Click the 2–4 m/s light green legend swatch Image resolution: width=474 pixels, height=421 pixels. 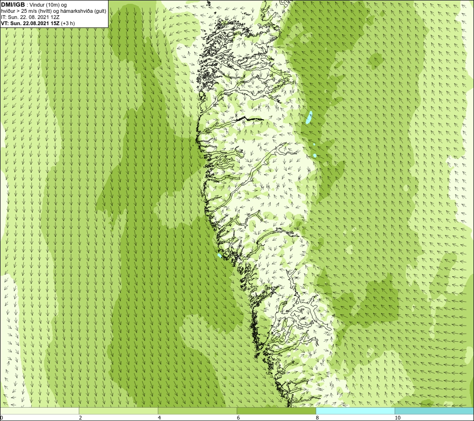click(x=118, y=411)
